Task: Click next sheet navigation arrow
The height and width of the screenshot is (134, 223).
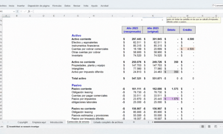Action: [8, 122]
